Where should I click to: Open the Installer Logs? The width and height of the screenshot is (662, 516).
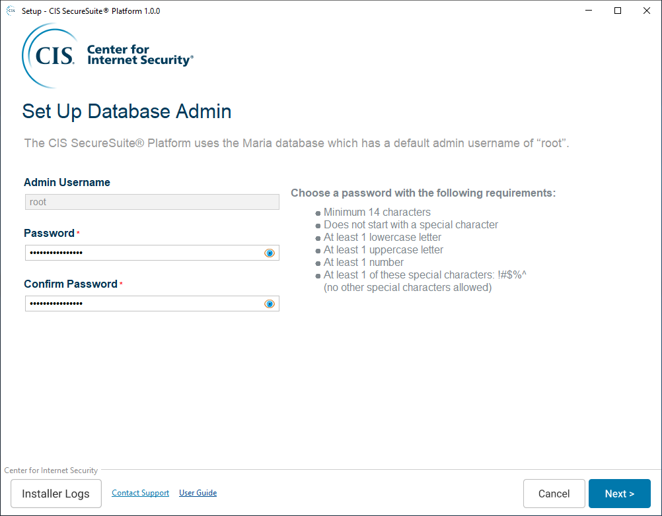(x=55, y=494)
